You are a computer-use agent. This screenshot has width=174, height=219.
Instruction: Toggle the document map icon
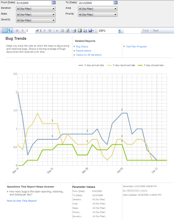pyautogui.click(x=10, y=31)
